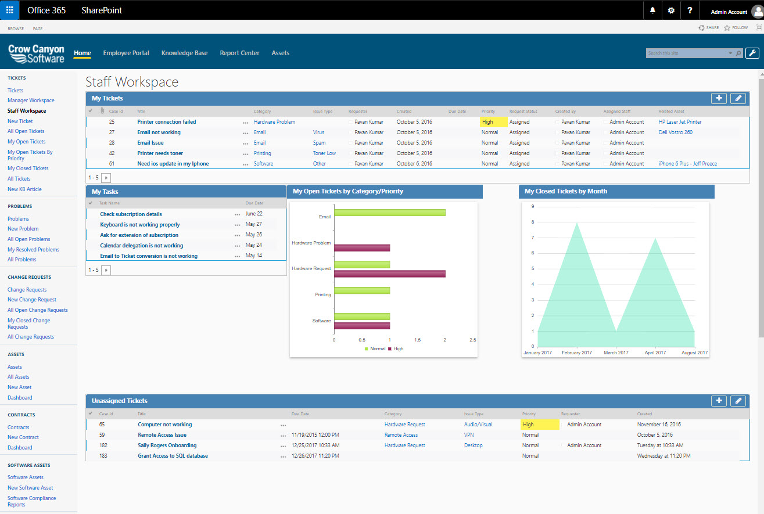Viewport: 764px width, 514px height.
Task: Click the Crow Canyon Software logo
Action: point(36,53)
